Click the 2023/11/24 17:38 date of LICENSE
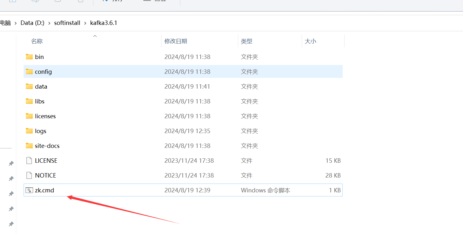 click(x=189, y=161)
